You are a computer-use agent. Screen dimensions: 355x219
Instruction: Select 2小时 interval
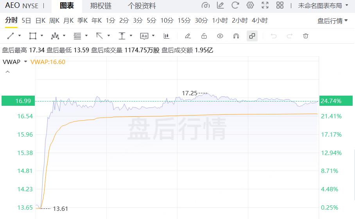240,21
